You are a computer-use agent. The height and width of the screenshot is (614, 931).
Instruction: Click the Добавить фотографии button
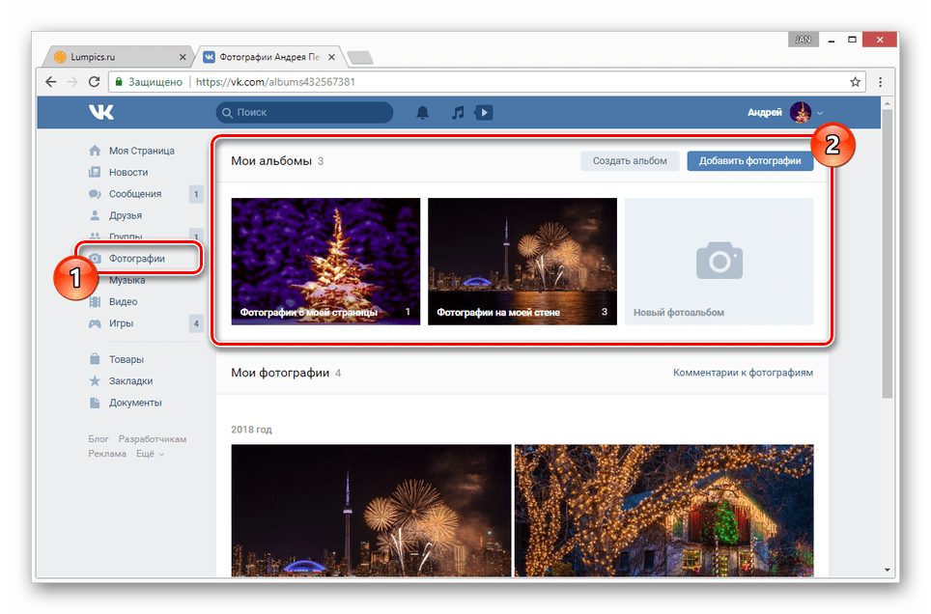pyautogui.click(x=749, y=161)
